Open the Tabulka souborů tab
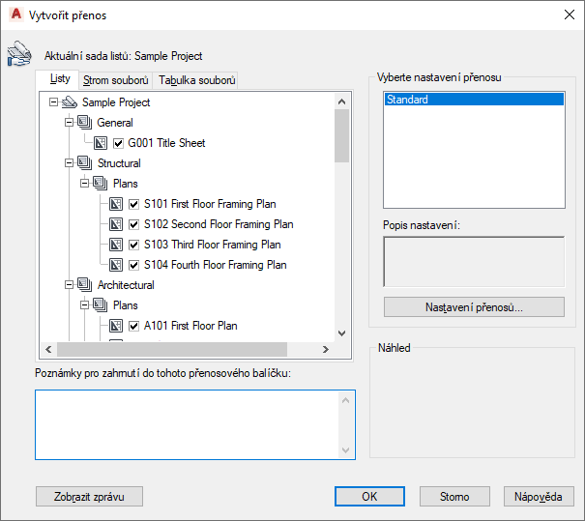This screenshot has height=521, width=585. [197, 80]
